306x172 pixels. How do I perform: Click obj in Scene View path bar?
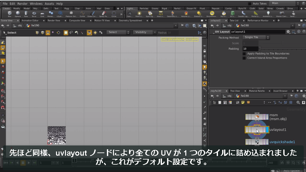[20, 26]
